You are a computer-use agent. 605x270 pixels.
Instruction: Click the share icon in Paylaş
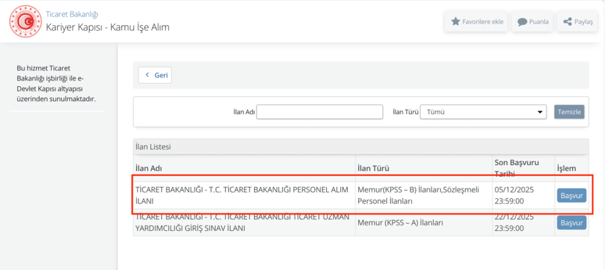tap(568, 22)
